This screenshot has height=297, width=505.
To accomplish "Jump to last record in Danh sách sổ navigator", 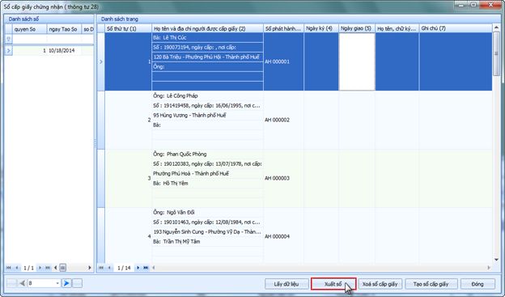I will (x=48, y=268).
